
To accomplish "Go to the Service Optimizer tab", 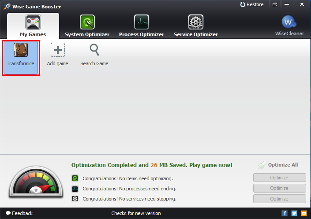I will [x=195, y=26].
